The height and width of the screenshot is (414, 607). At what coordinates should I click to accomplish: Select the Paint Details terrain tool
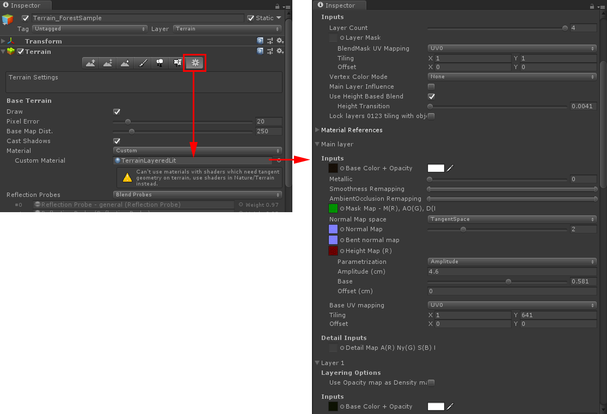point(177,63)
